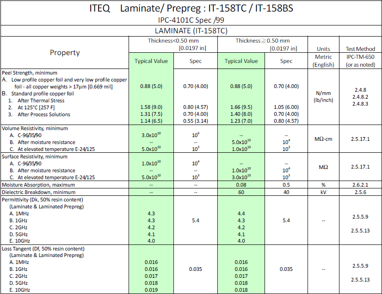Select the 'After Thermal Stress' item
382x294 pixels.
[x=41, y=100]
